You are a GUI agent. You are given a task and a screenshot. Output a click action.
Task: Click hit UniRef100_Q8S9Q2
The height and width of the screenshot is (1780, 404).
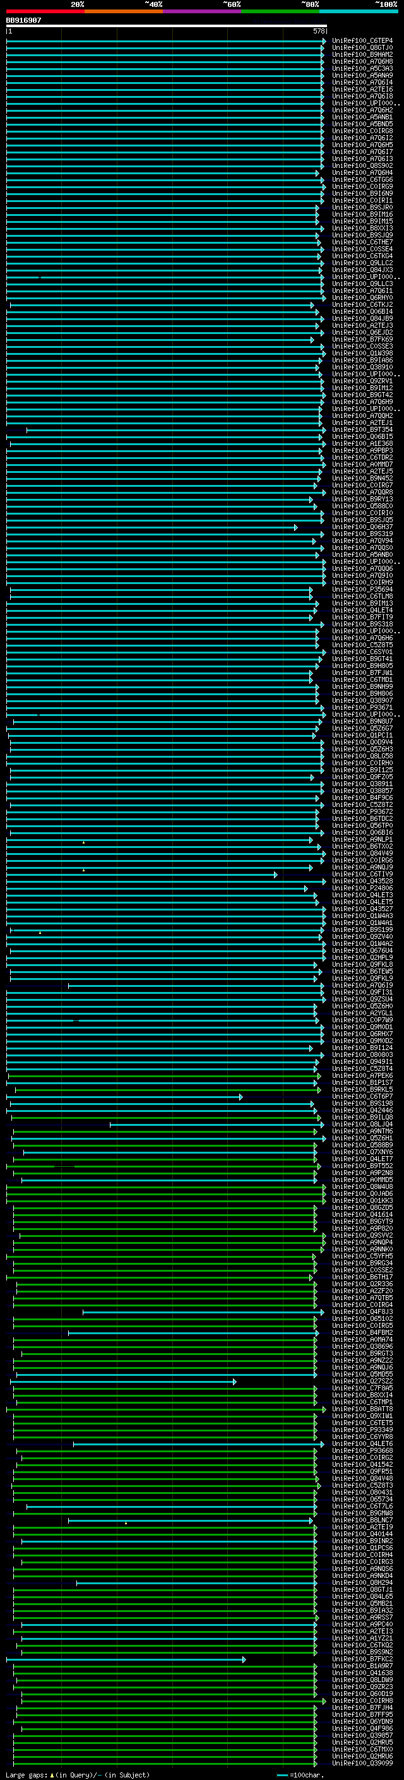362,166
